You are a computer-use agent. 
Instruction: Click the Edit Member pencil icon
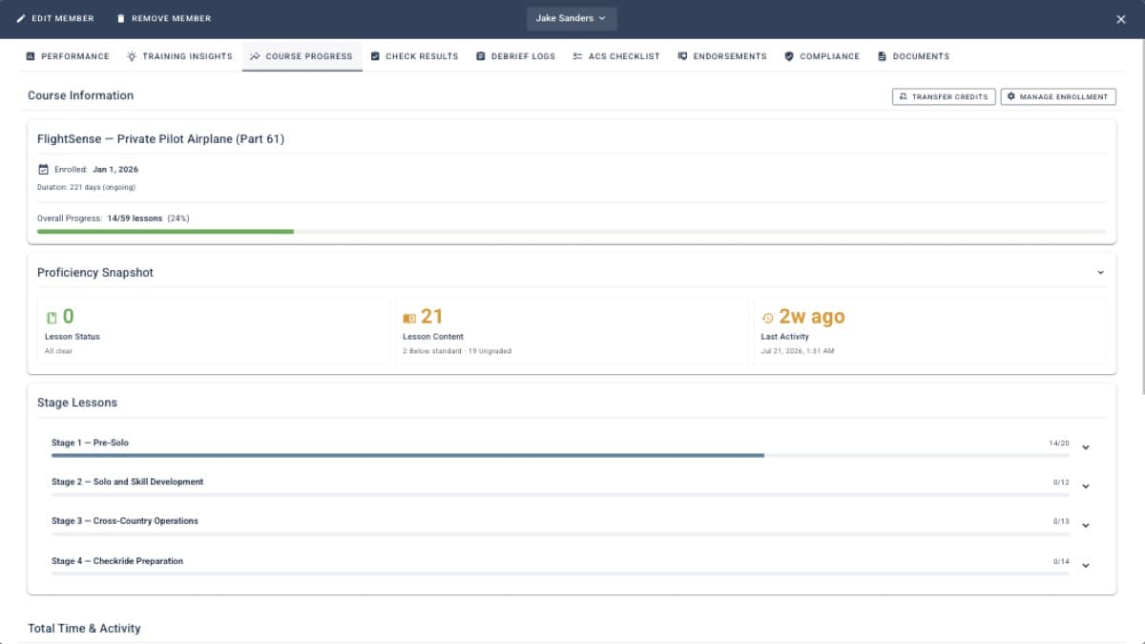click(x=21, y=18)
